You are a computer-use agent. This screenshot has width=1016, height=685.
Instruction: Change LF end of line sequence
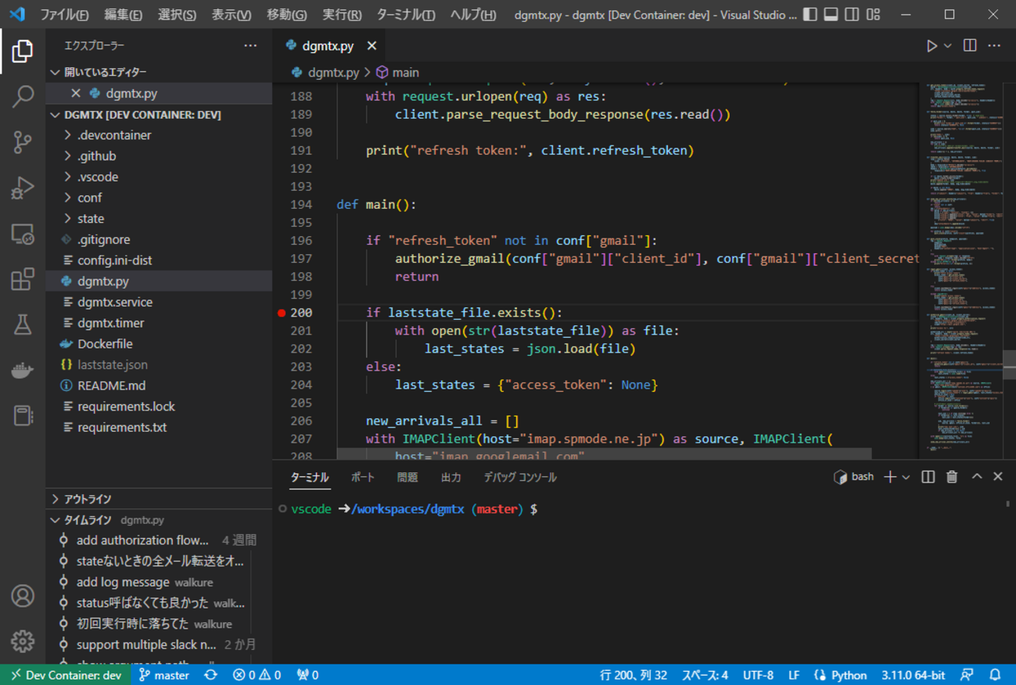[794, 675]
